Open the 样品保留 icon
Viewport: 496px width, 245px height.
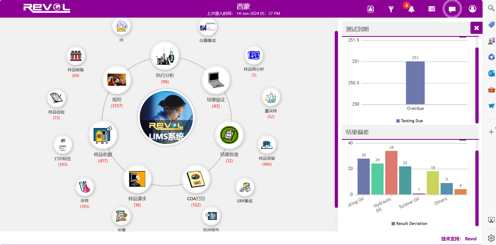[267, 145]
